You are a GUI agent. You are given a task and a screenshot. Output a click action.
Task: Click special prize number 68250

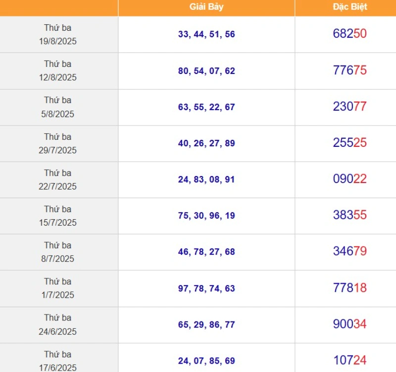pyautogui.click(x=349, y=34)
